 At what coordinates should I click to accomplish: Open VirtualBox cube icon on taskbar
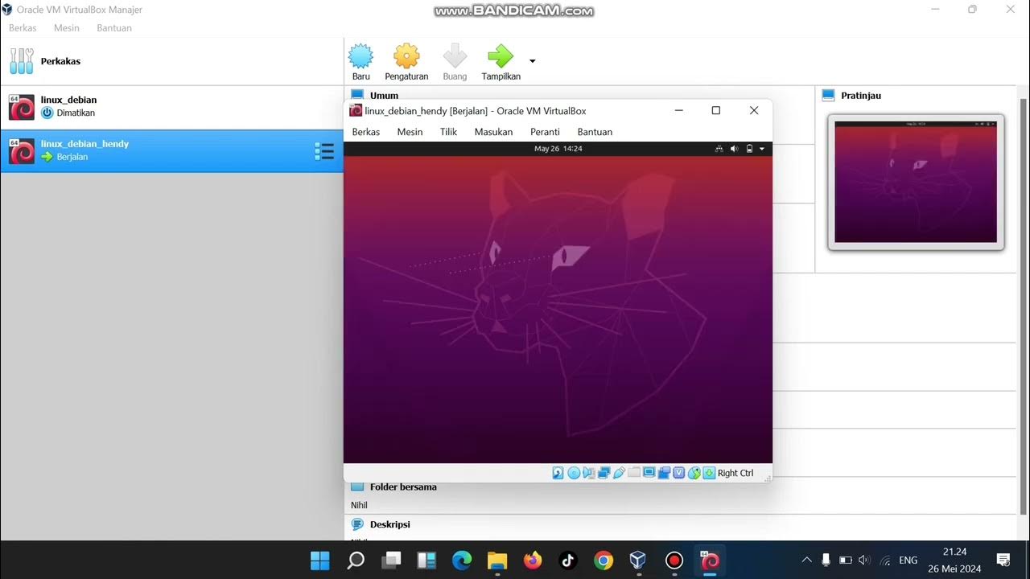tap(638, 561)
